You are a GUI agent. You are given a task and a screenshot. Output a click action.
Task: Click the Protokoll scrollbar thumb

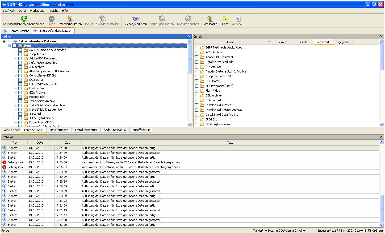pos(381,208)
